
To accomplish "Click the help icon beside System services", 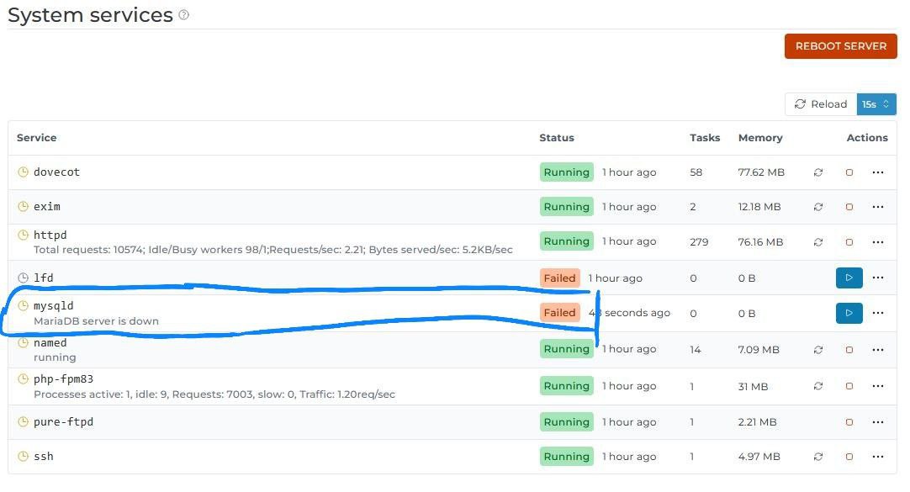I will tap(184, 15).
